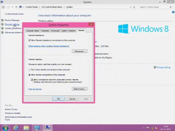Select the Remote tab

click(81, 30)
